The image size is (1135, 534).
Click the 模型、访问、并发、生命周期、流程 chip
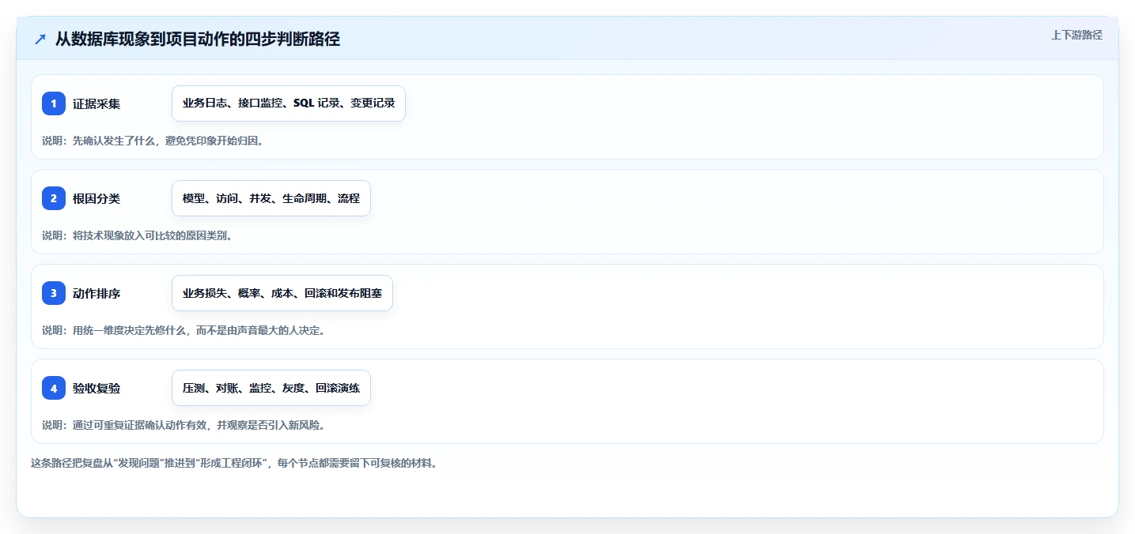(x=271, y=198)
